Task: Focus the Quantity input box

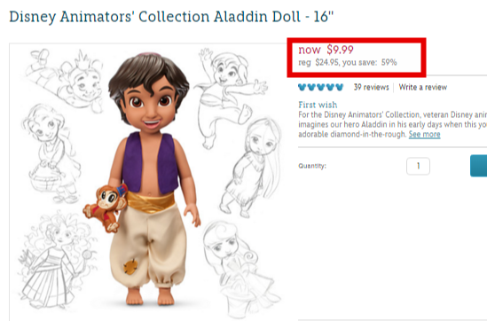Action: click(418, 166)
